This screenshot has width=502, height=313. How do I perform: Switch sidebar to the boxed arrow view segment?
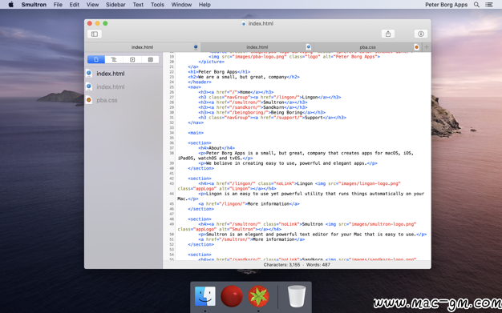pos(132,59)
